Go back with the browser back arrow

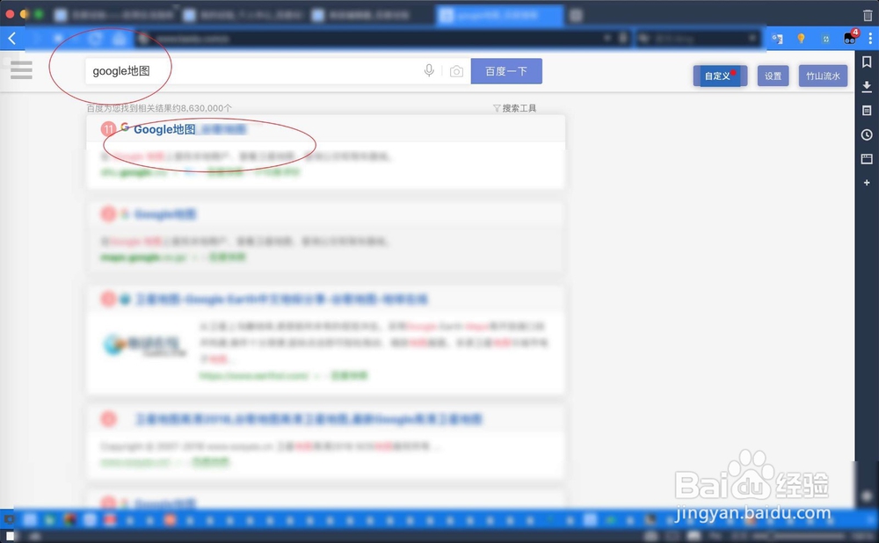pyautogui.click(x=11, y=38)
